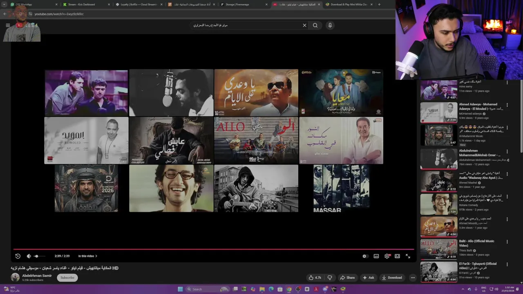
Task: Open options for Rotana Comedy sidebar video
Action: [x=507, y=196]
